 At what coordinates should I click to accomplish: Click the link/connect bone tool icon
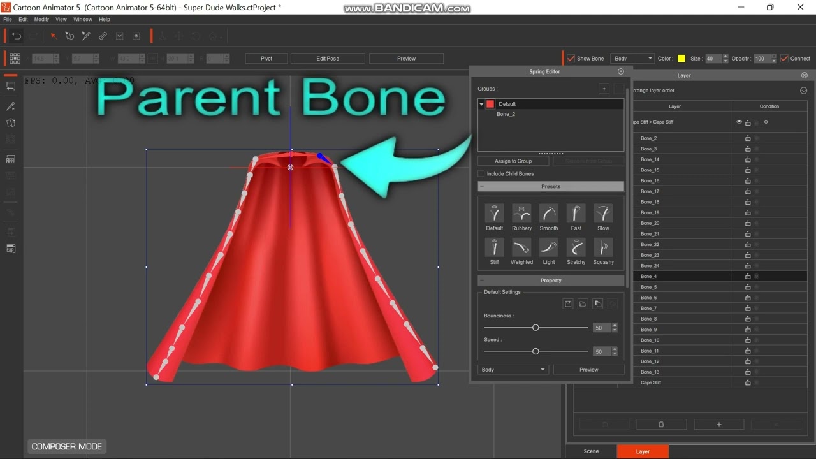(x=103, y=36)
